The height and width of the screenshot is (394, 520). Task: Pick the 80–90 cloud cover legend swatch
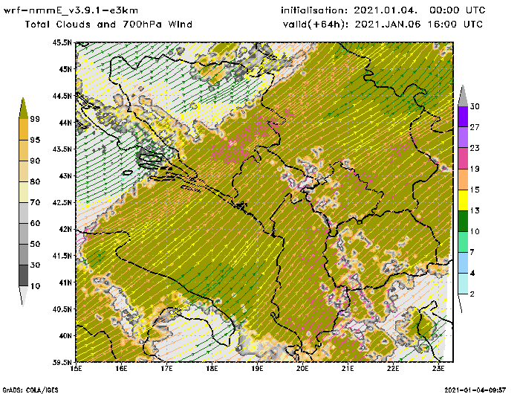point(23,171)
